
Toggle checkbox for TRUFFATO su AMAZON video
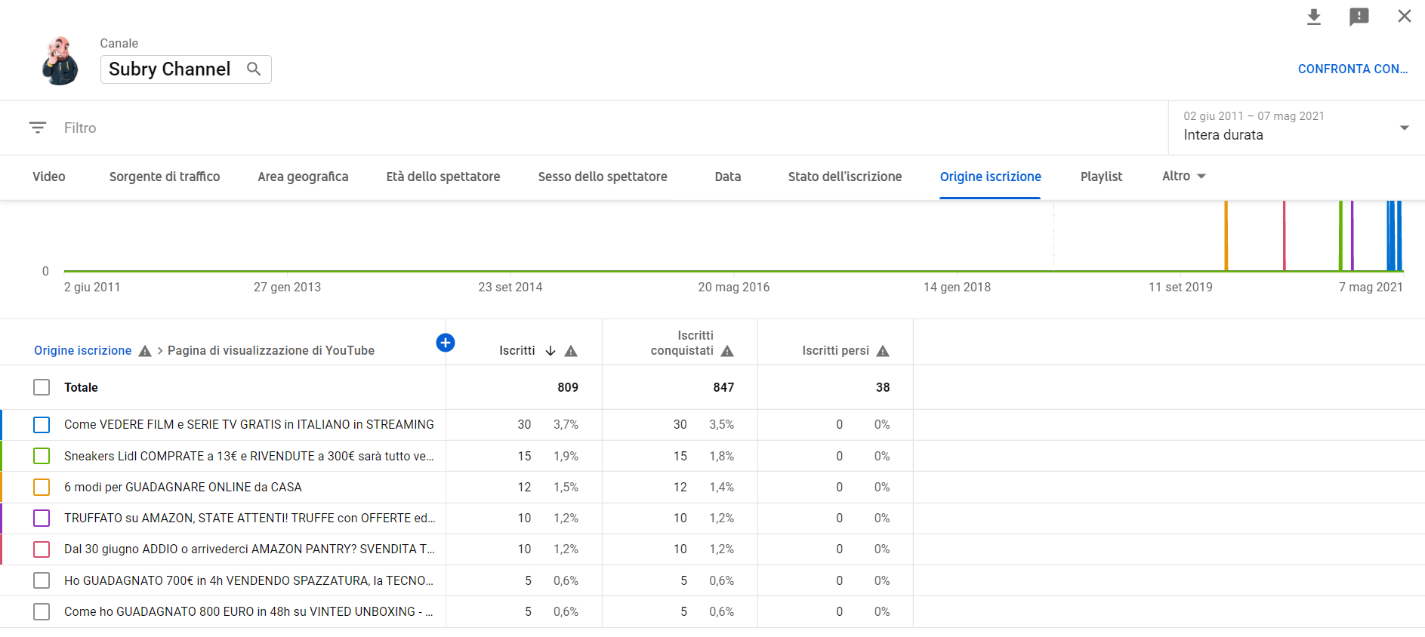pos(42,518)
